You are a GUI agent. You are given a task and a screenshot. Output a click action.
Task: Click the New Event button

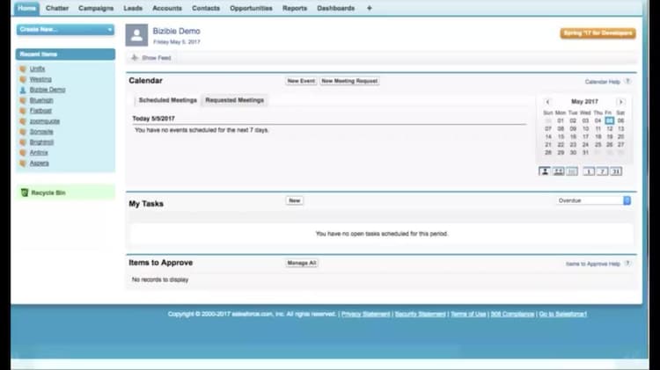[x=301, y=81]
